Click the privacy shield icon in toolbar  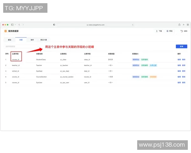tap(54, 25)
